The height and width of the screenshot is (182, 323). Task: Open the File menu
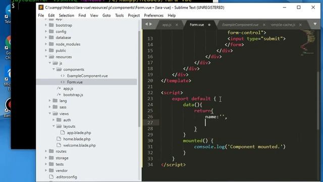41,16
